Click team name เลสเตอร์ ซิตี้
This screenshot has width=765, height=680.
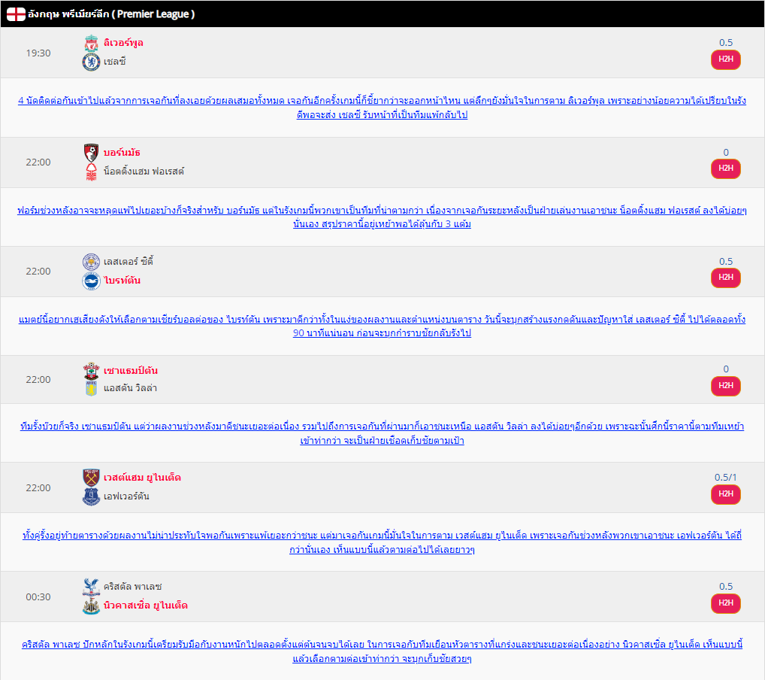tap(129, 262)
